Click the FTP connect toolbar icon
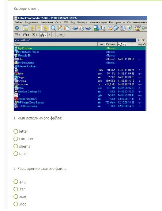The height and width of the screenshot is (211, 162). [x=138, y=28]
